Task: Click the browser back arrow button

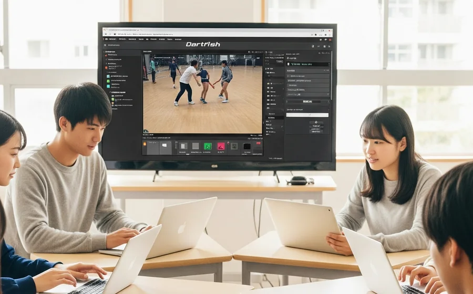Action: [x=106, y=35]
